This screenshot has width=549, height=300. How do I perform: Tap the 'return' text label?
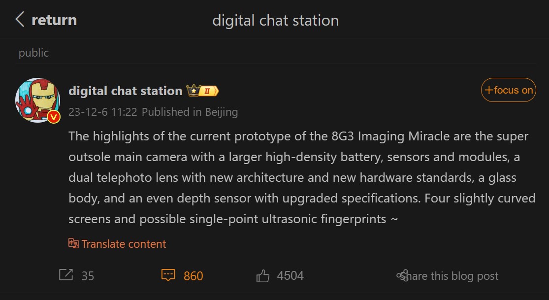54,20
